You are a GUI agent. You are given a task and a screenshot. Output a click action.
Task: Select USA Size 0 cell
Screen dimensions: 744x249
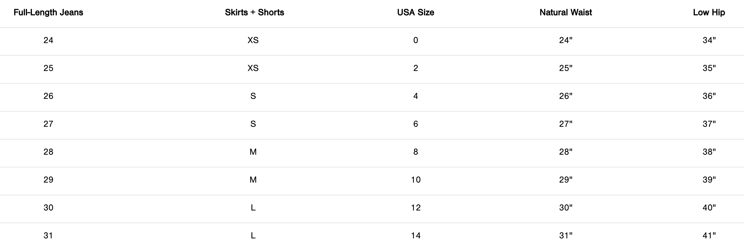coord(415,40)
